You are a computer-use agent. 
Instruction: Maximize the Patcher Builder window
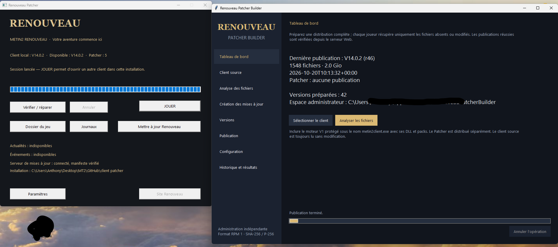point(538,8)
